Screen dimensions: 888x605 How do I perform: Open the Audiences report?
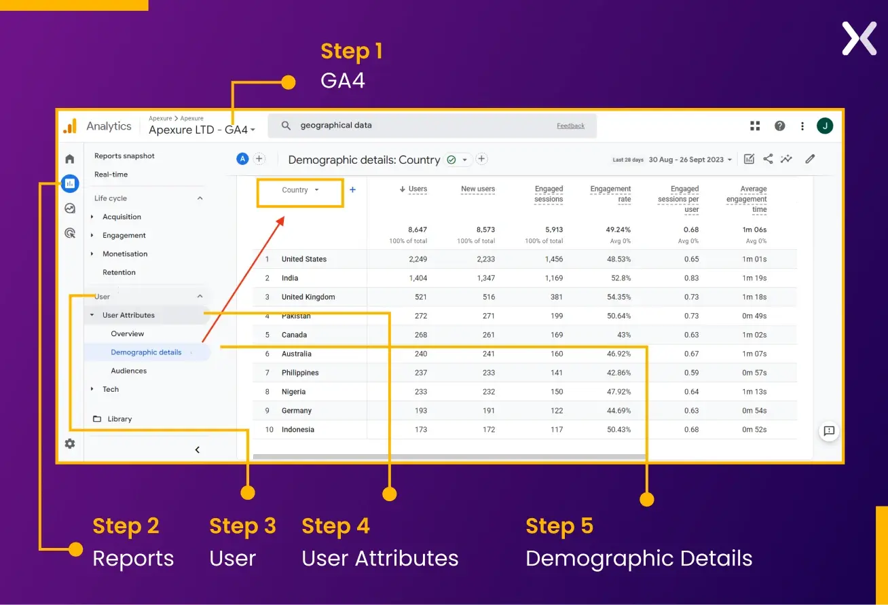(129, 371)
